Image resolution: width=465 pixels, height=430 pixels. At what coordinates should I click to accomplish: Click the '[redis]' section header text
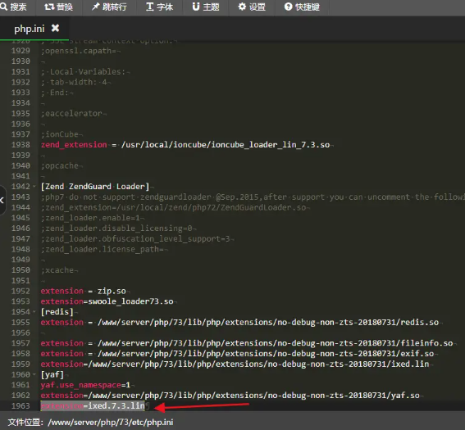[57, 312]
